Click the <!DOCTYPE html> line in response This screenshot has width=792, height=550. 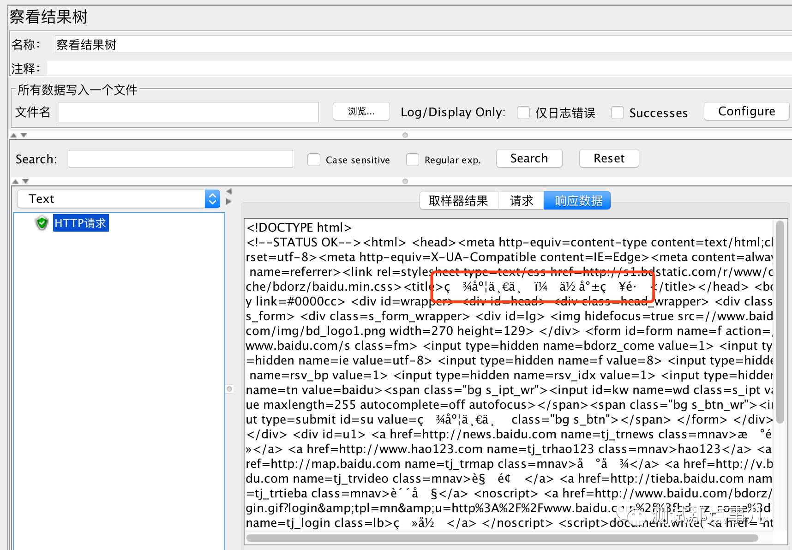click(x=299, y=227)
